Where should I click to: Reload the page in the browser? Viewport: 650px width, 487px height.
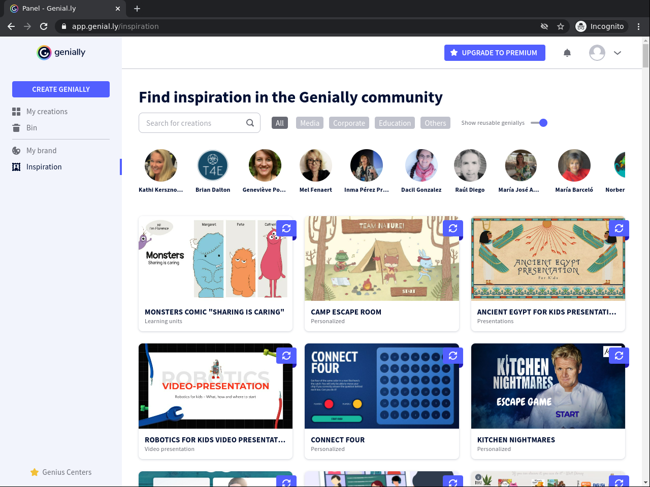point(44,26)
